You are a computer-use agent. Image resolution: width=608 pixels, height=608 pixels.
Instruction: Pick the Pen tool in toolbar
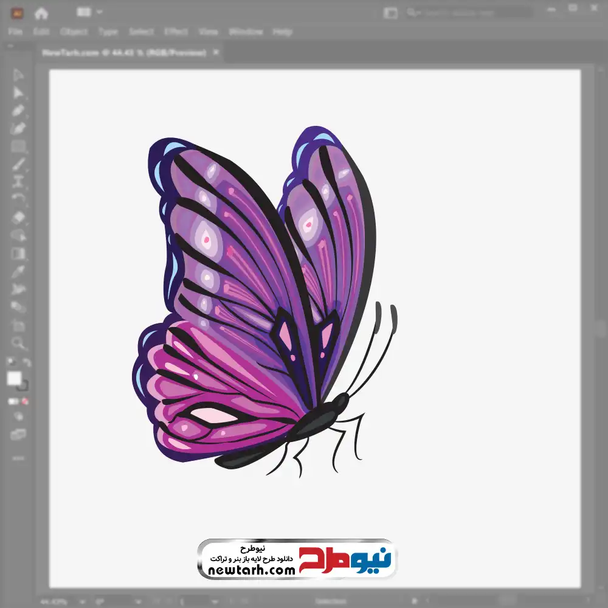18,111
